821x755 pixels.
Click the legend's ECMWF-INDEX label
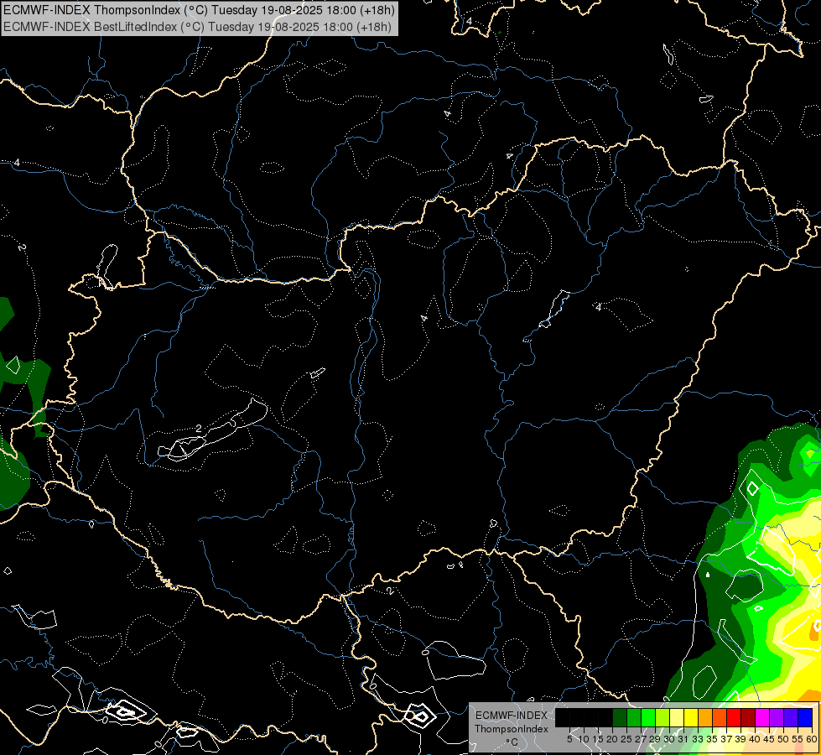[x=512, y=716]
